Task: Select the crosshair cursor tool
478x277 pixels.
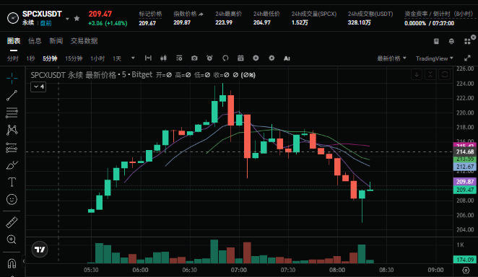Action: click(12, 78)
